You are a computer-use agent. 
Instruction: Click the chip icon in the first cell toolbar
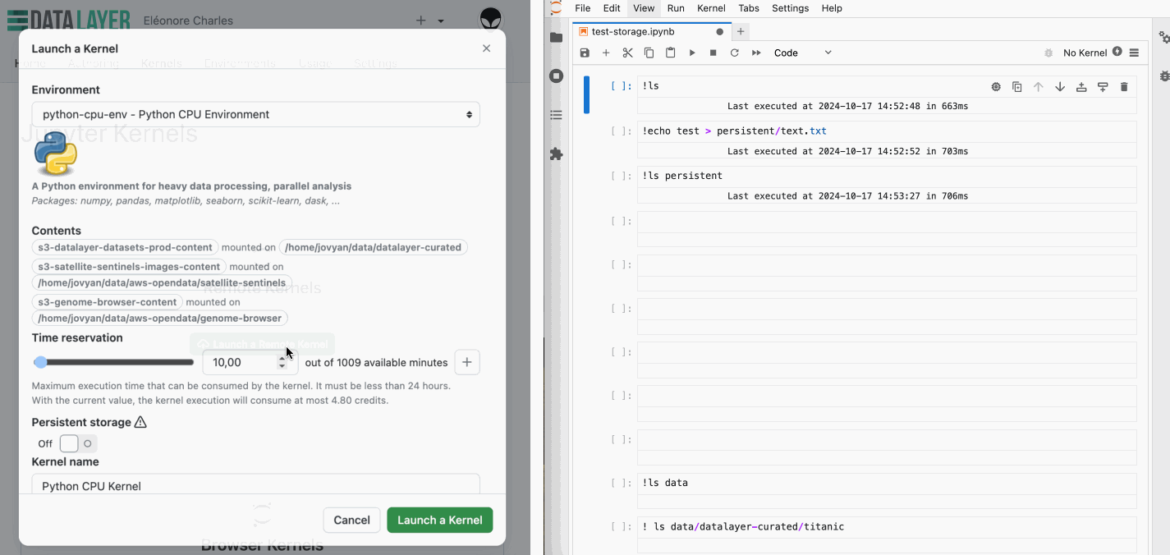pyautogui.click(x=996, y=87)
